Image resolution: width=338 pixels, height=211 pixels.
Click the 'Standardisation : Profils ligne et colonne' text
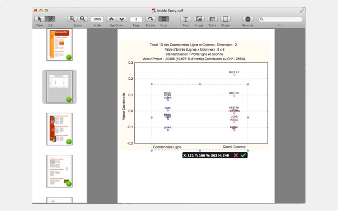click(x=194, y=54)
